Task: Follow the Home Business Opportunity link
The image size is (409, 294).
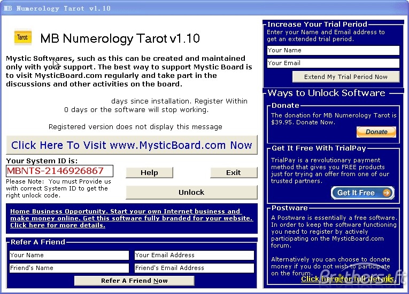Action: pyautogui.click(x=131, y=218)
